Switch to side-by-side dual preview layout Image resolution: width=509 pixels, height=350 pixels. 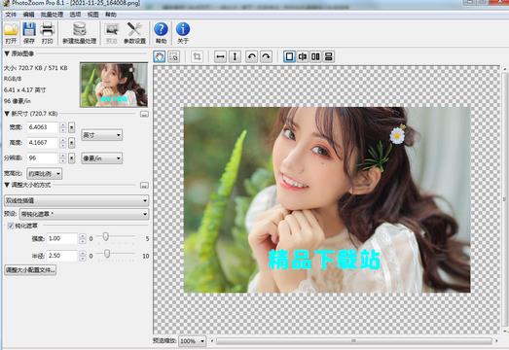click(315, 56)
